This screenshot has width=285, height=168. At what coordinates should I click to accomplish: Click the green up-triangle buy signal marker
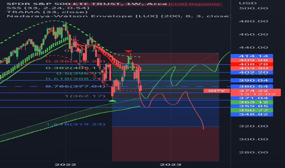pyautogui.click(x=113, y=100)
